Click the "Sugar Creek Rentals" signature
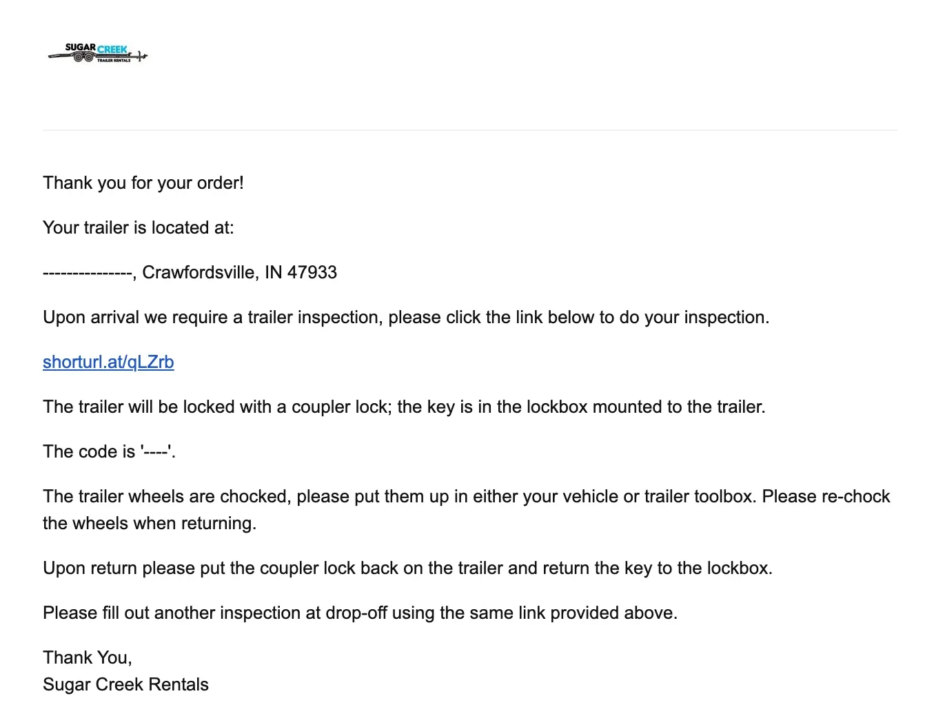 [x=125, y=684]
